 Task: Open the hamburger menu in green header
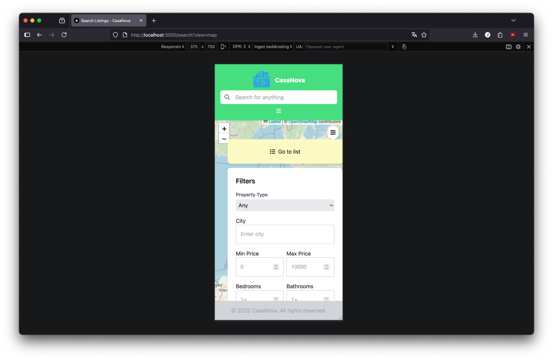(279, 111)
